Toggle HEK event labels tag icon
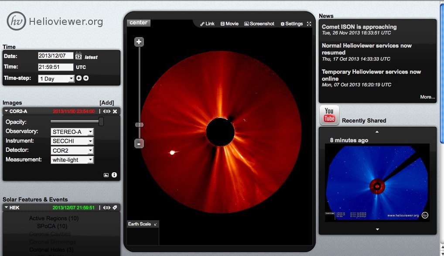Image resolution: width=444 pixels, height=256 pixels. [x=115, y=208]
